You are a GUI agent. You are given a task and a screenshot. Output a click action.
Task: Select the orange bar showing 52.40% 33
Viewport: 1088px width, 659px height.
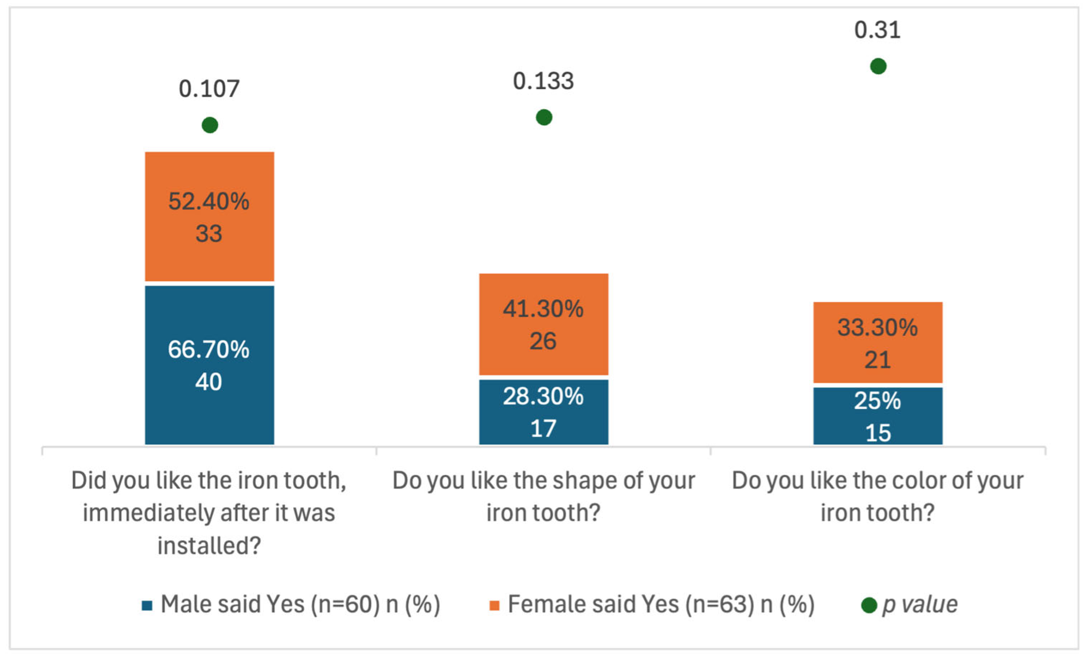(210, 216)
